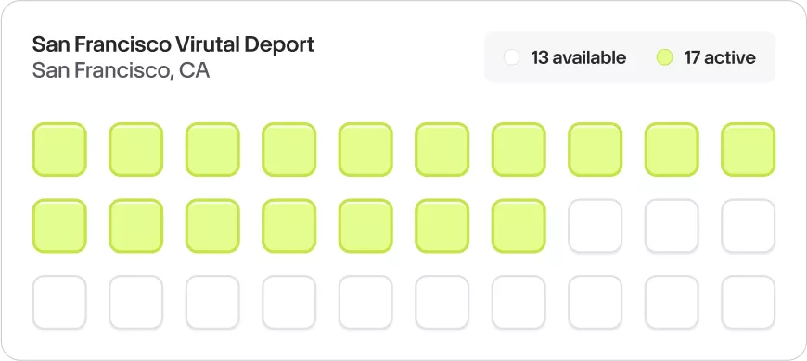Click the 13 available legend label
The image size is (807, 361).
579,57
